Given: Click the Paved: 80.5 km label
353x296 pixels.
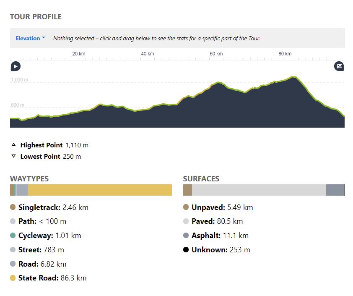Looking at the screenshot, I should [217, 221].
